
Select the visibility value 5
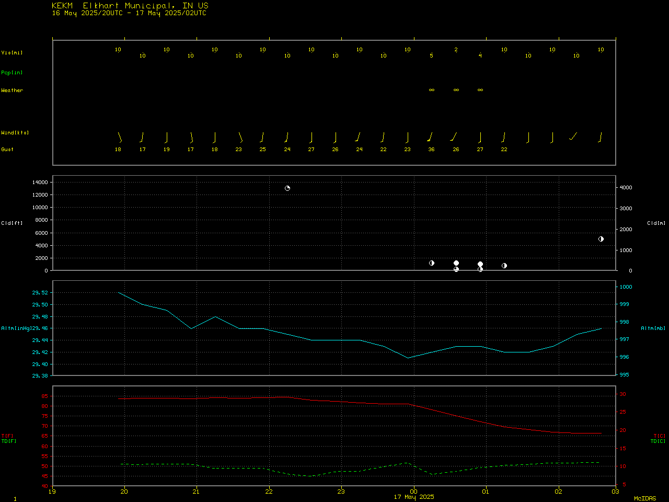click(432, 56)
